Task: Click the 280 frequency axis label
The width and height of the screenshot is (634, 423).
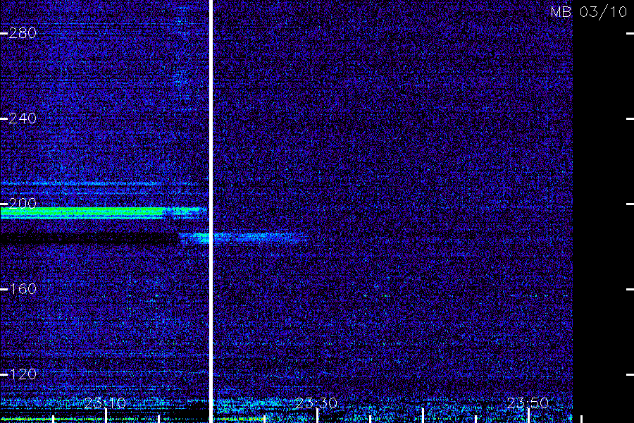Action: [23, 33]
